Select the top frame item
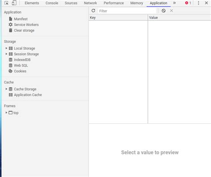Image resolution: width=211 pixels, height=177 pixels. [x=16, y=113]
